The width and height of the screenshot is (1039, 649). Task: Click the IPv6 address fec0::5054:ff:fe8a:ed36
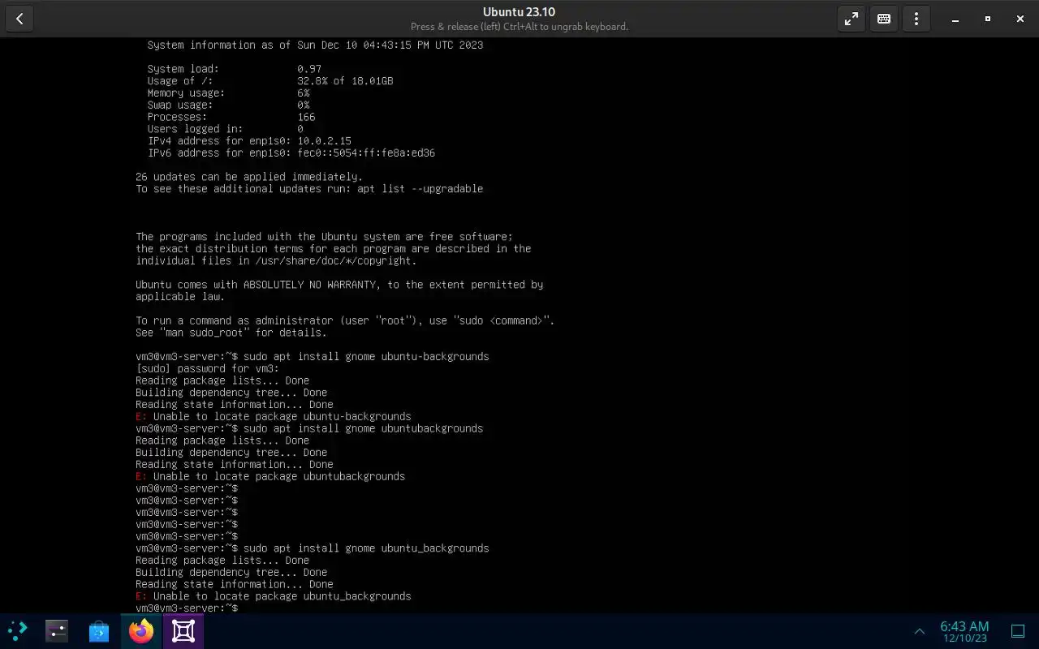click(x=366, y=153)
